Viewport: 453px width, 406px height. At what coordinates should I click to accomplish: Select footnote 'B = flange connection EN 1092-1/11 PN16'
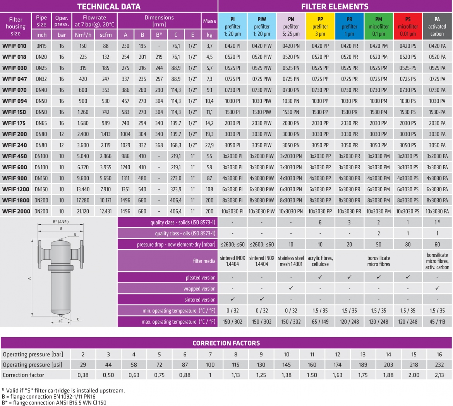click(x=48, y=397)
